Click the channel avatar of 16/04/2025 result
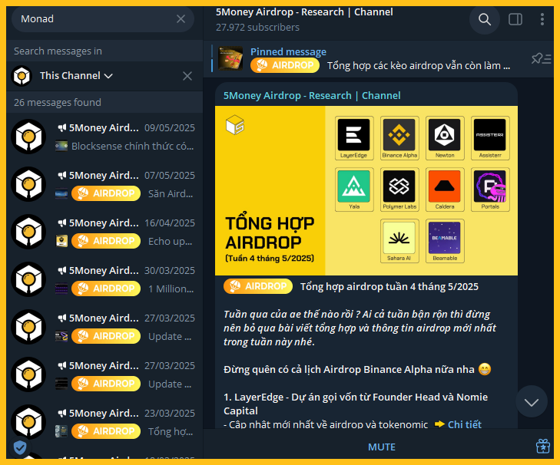The width and height of the screenshot is (560, 465). pos(28,232)
